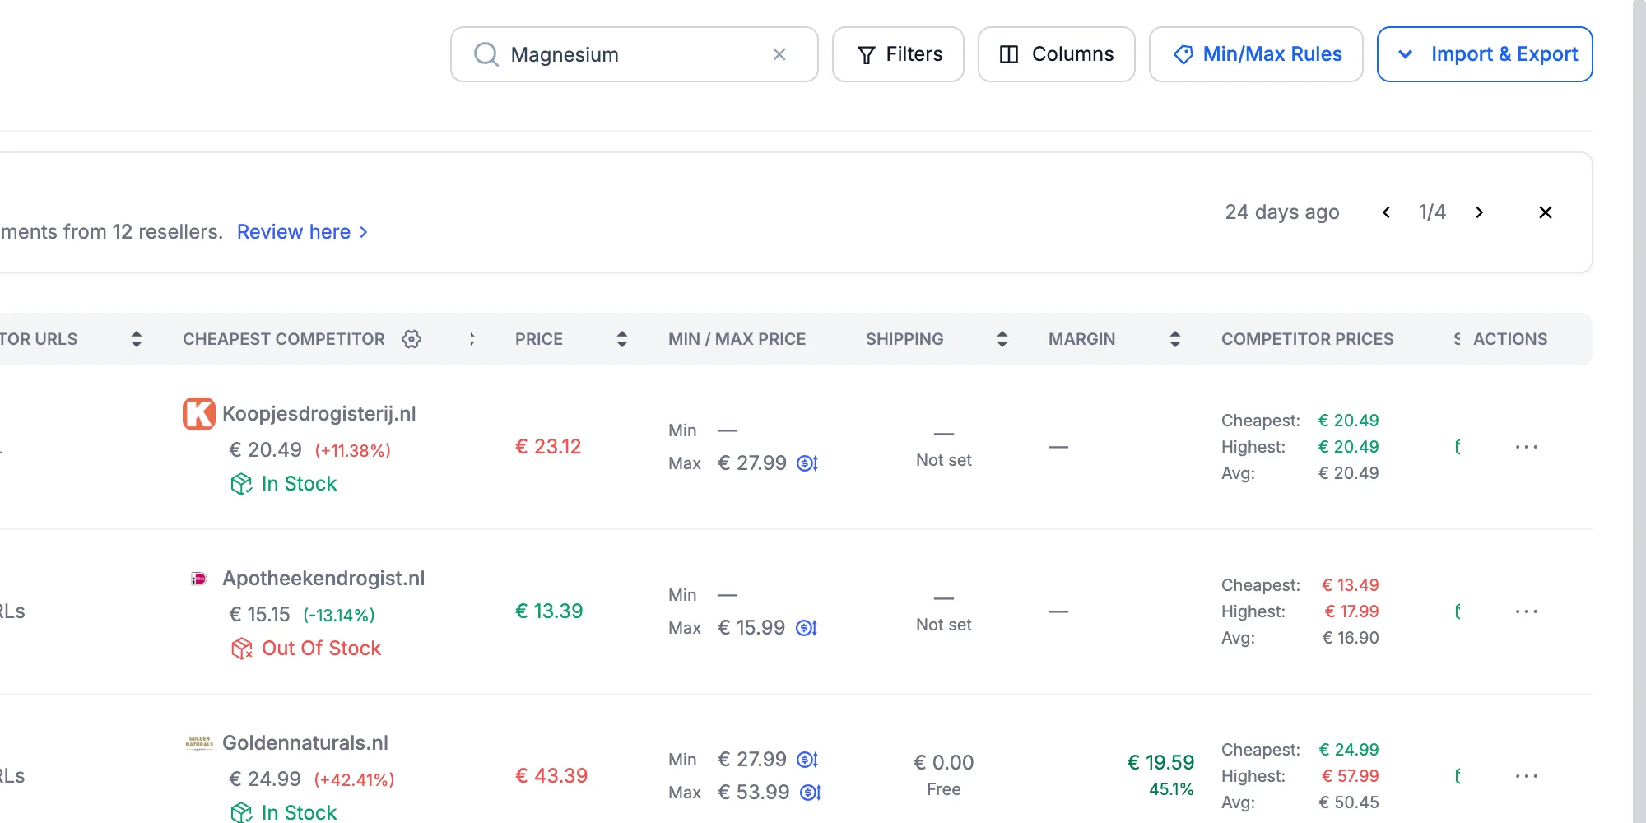1646x823 pixels.
Task: Sort by Shipping column
Action: pyautogui.click(x=1002, y=339)
